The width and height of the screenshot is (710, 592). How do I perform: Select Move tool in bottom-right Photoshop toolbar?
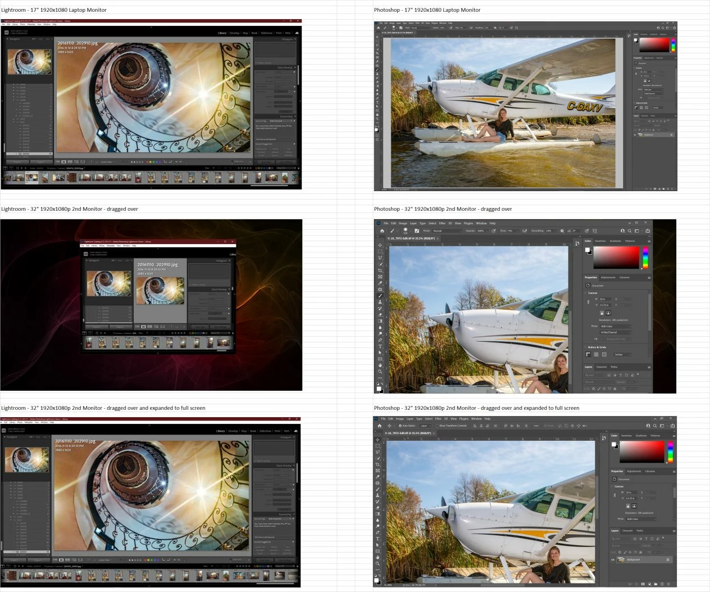[x=377, y=440]
